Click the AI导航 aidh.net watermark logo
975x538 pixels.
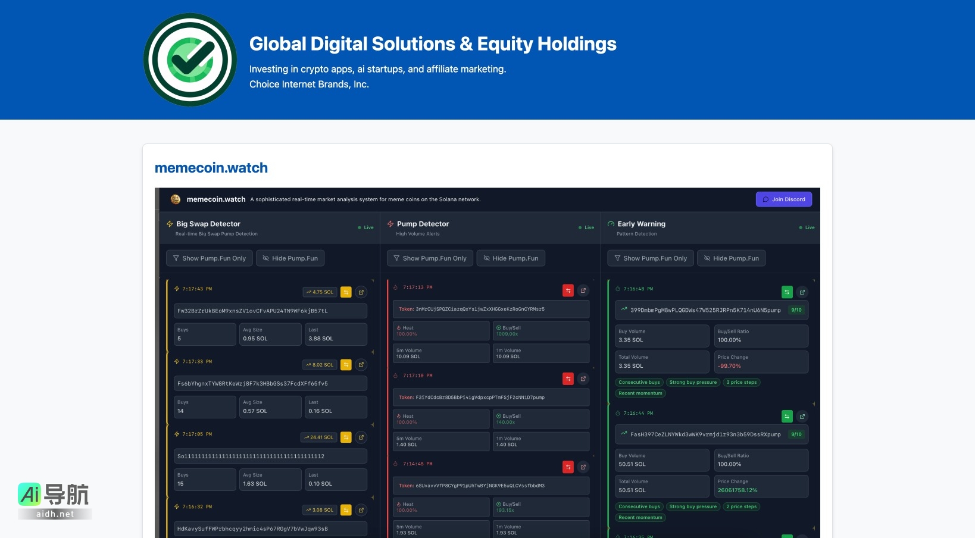pyautogui.click(x=54, y=501)
